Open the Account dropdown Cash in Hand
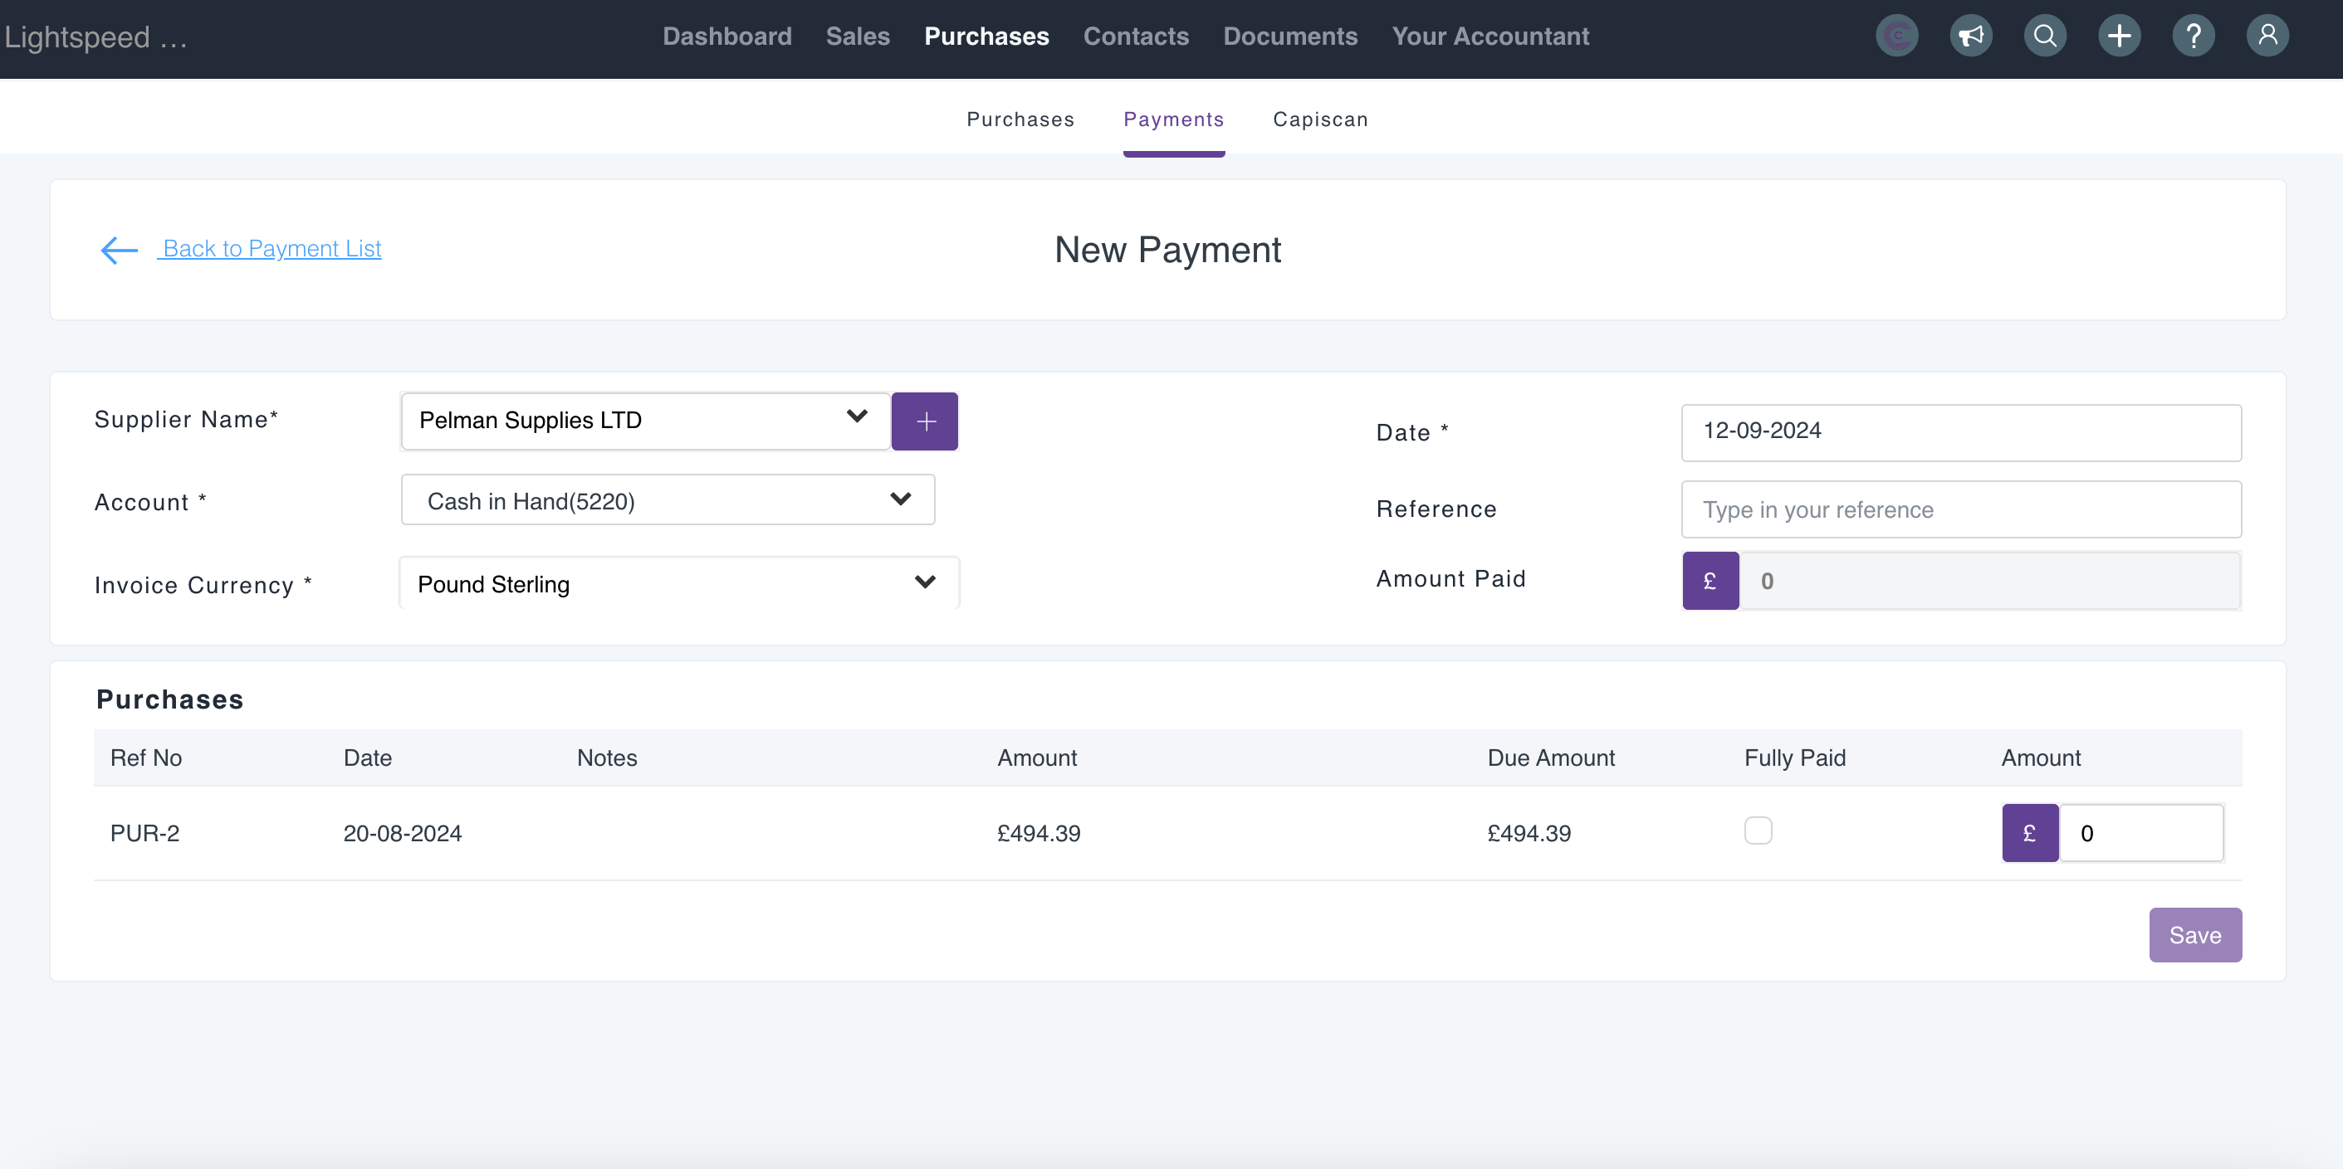2343x1169 pixels. pyautogui.click(x=667, y=500)
